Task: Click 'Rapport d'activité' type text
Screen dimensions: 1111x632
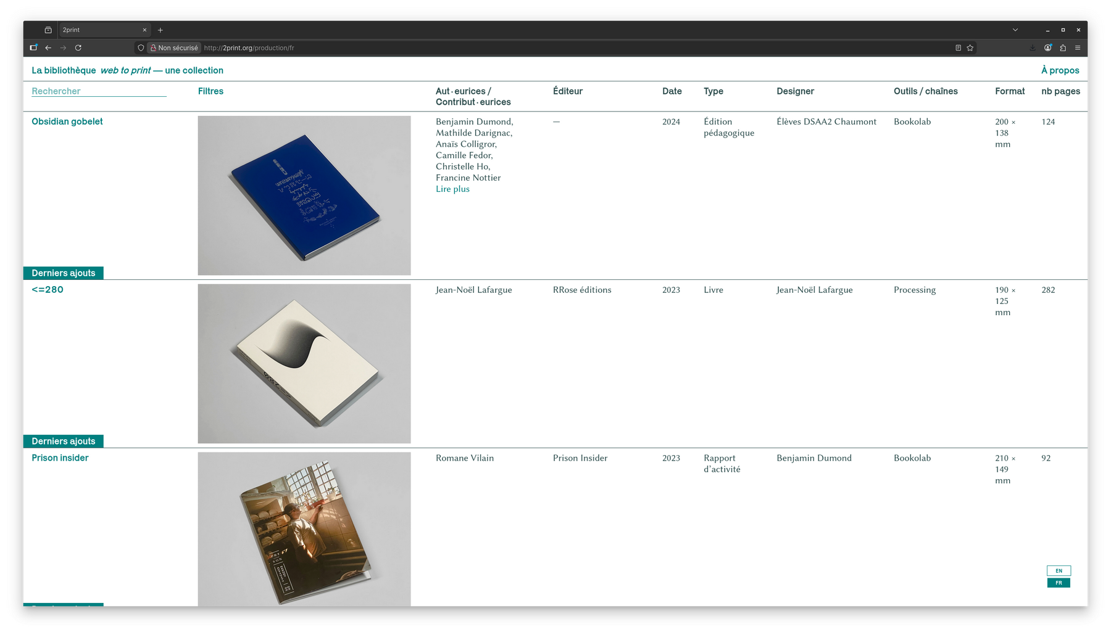Action: click(722, 464)
